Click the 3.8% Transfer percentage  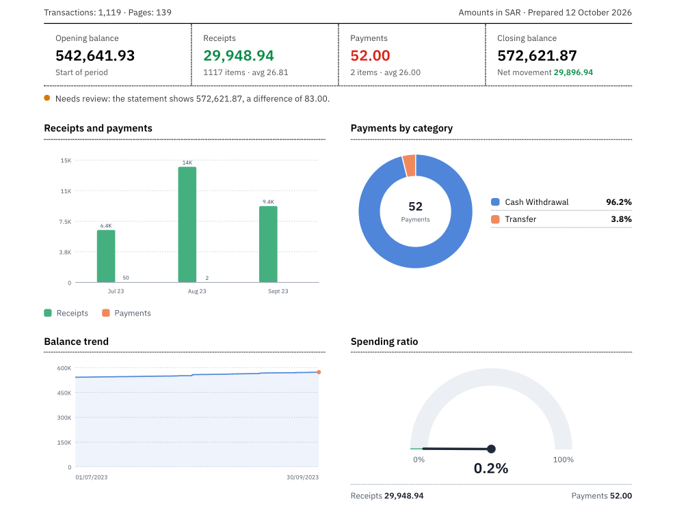pos(621,219)
